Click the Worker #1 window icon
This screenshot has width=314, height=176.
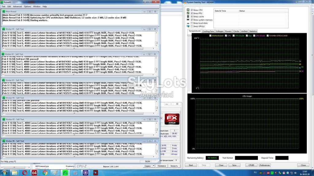coord(4,29)
